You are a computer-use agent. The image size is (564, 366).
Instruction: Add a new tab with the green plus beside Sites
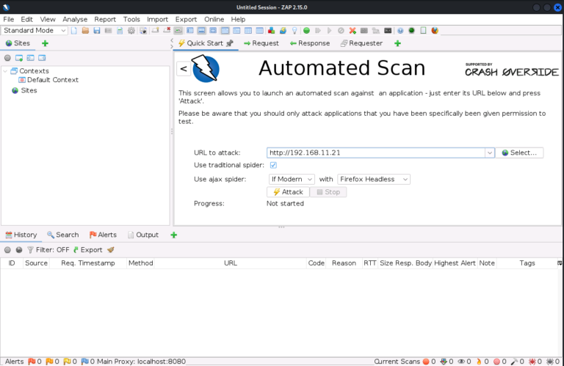(x=45, y=43)
